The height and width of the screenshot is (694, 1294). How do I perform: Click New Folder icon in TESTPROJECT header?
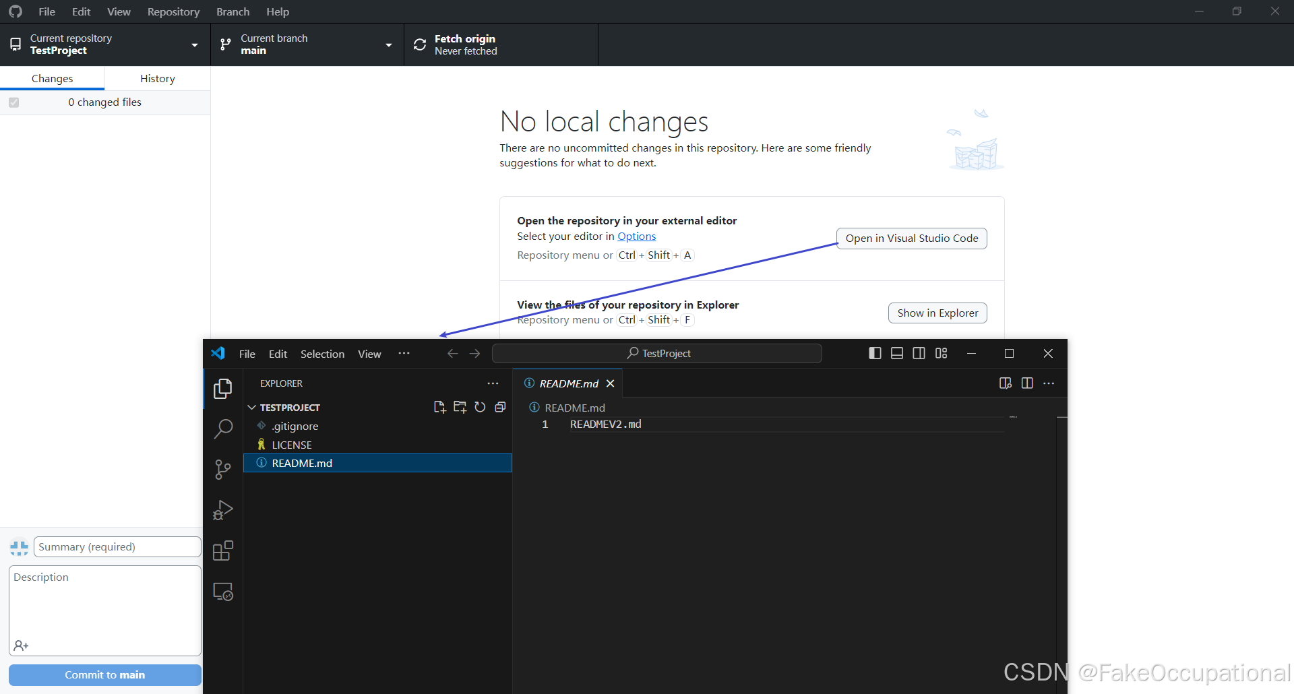click(x=460, y=407)
